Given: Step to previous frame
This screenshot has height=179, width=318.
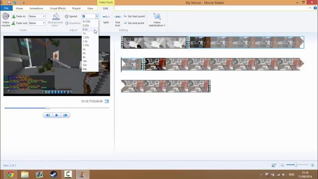Looking at the screenshot, I should [48, 115].
